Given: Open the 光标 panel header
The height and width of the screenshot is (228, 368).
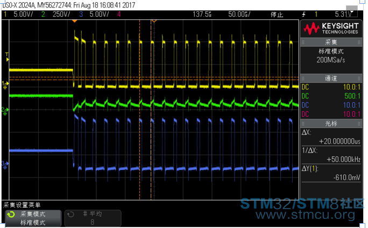Looking at the screenshot, I should tap(331, 124).
